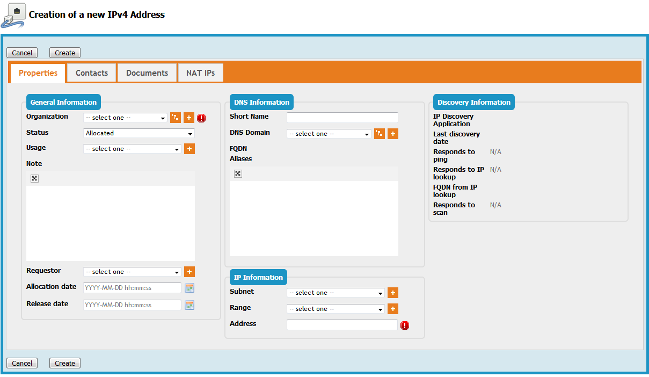The width and height of the screenshot is (649, 377).
Task: Open the Status dropdown showing Allocated
Action: click(x=139, y=133)
